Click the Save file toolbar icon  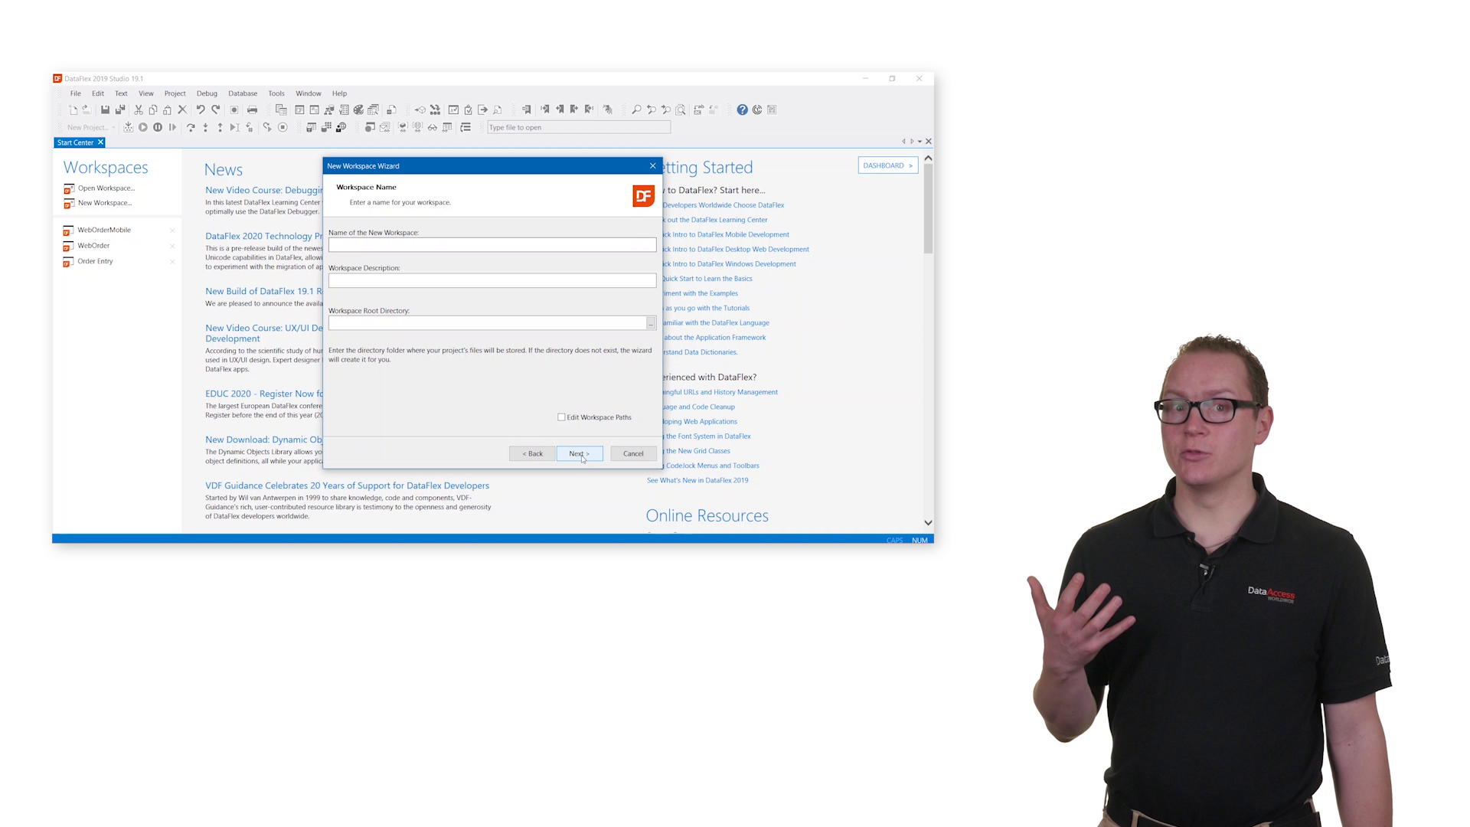coord(105,110)
